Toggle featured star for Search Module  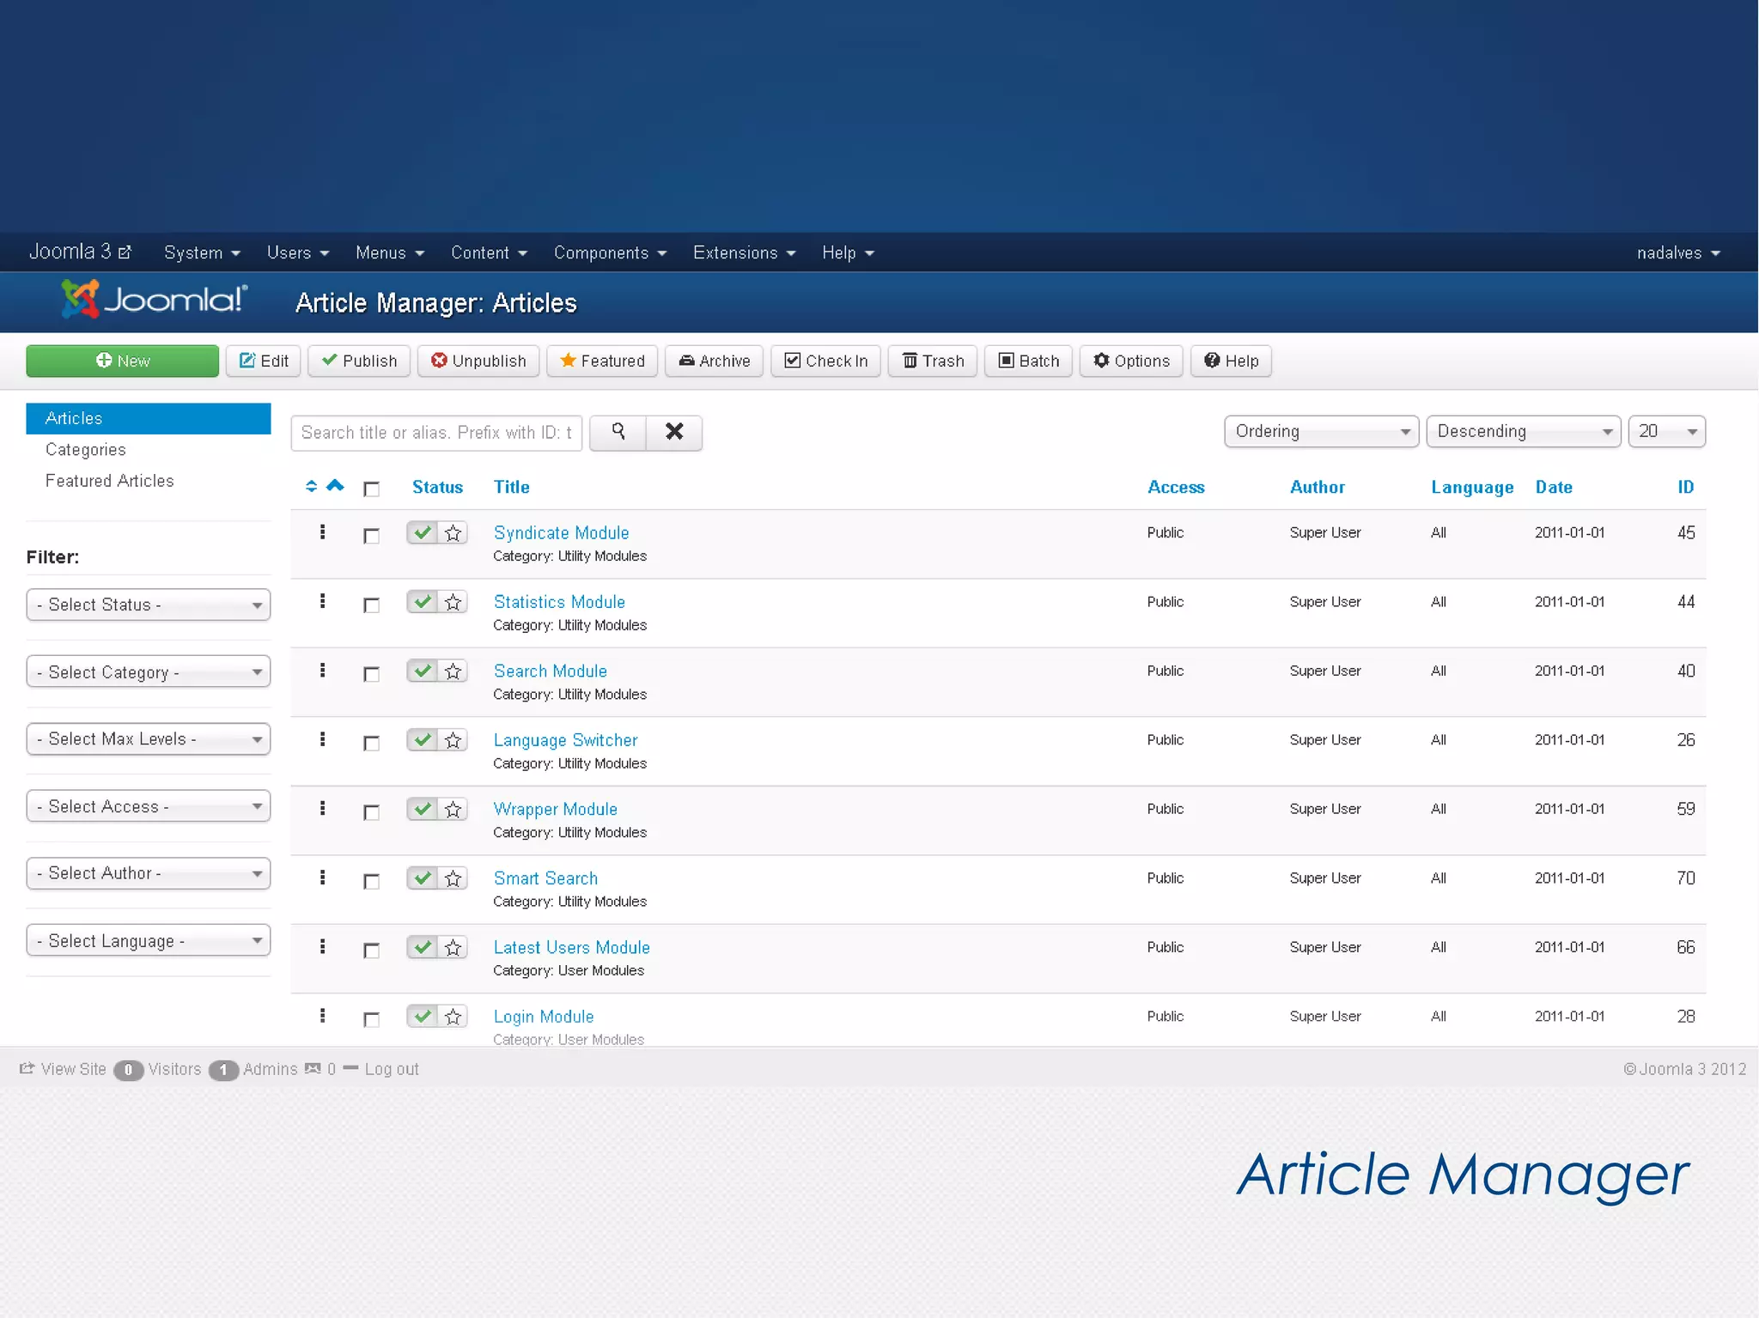click(453, 671)
